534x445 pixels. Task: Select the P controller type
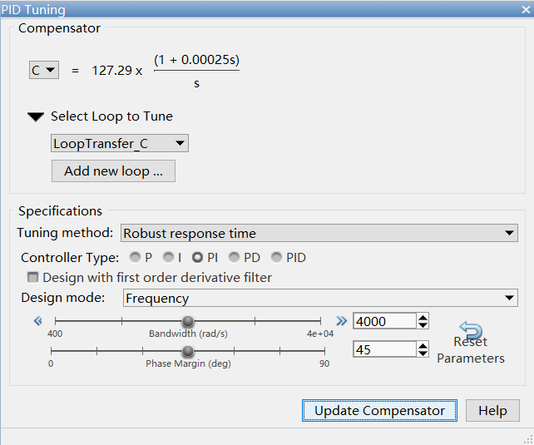click(136, 258)
